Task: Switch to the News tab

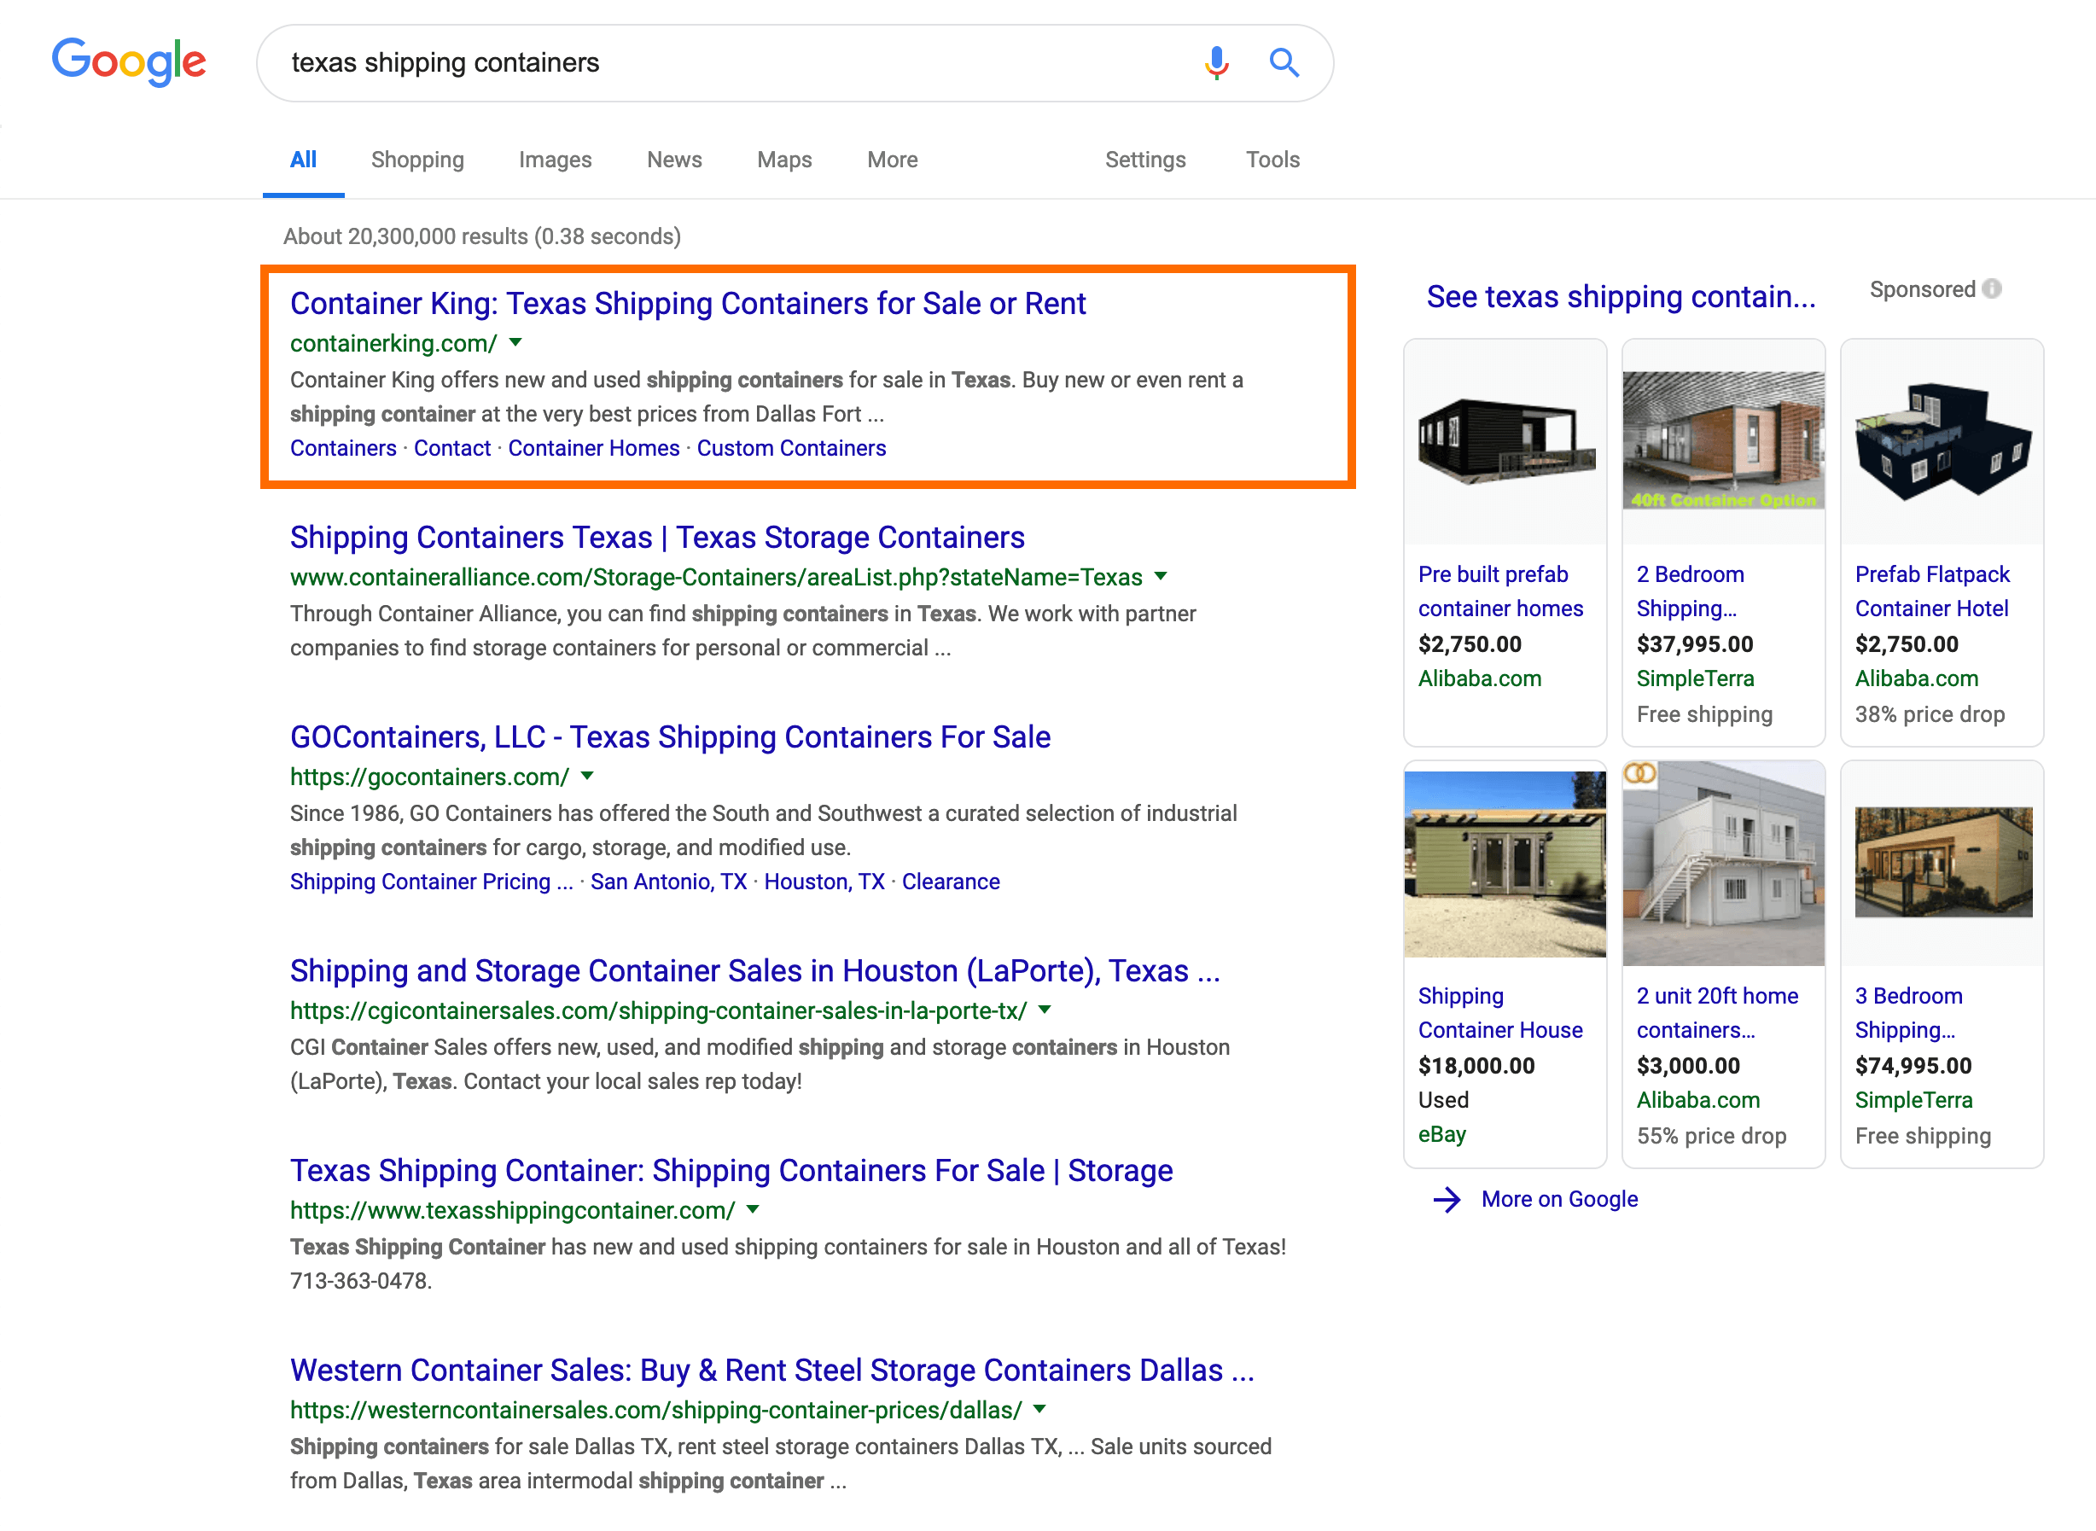Action: (x=673, y=160)
